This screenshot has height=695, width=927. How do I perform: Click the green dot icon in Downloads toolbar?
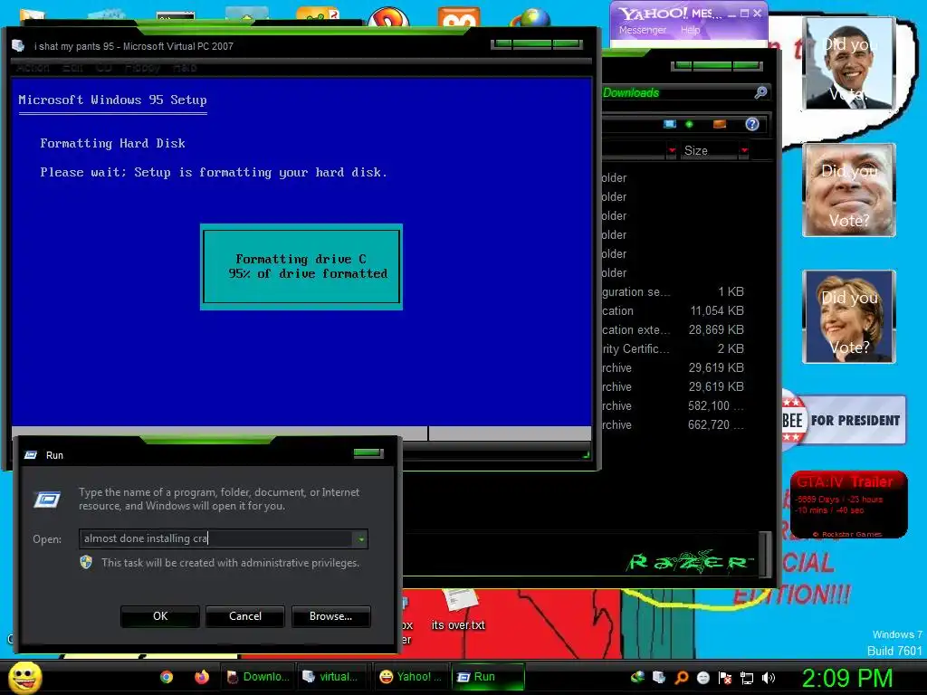pos(689,124)
